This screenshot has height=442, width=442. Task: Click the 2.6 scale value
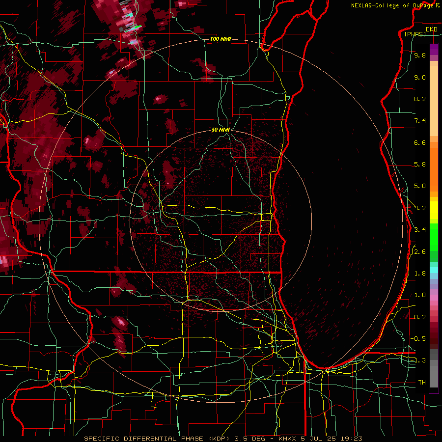pos(420,252)
